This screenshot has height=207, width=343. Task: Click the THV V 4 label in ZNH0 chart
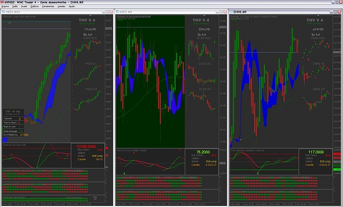(x=314, y=20)
